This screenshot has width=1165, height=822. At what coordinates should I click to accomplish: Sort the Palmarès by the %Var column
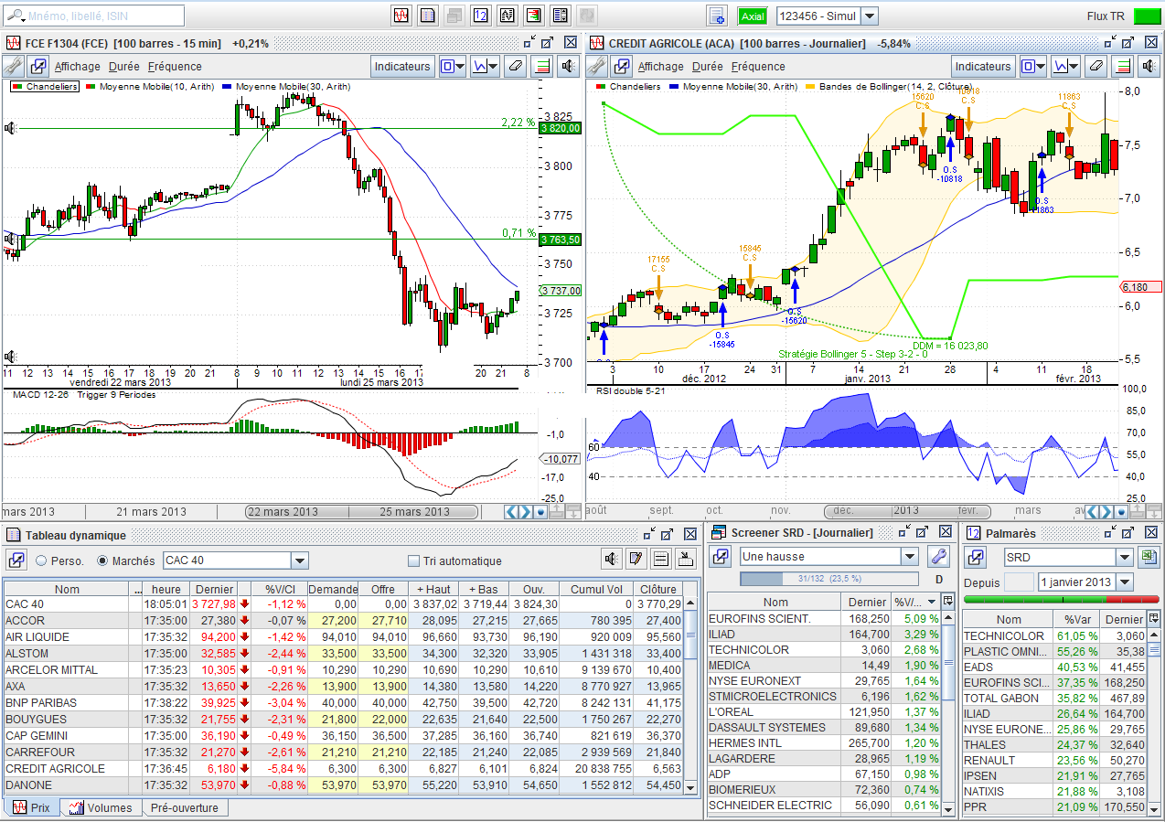coord(1078,619)
